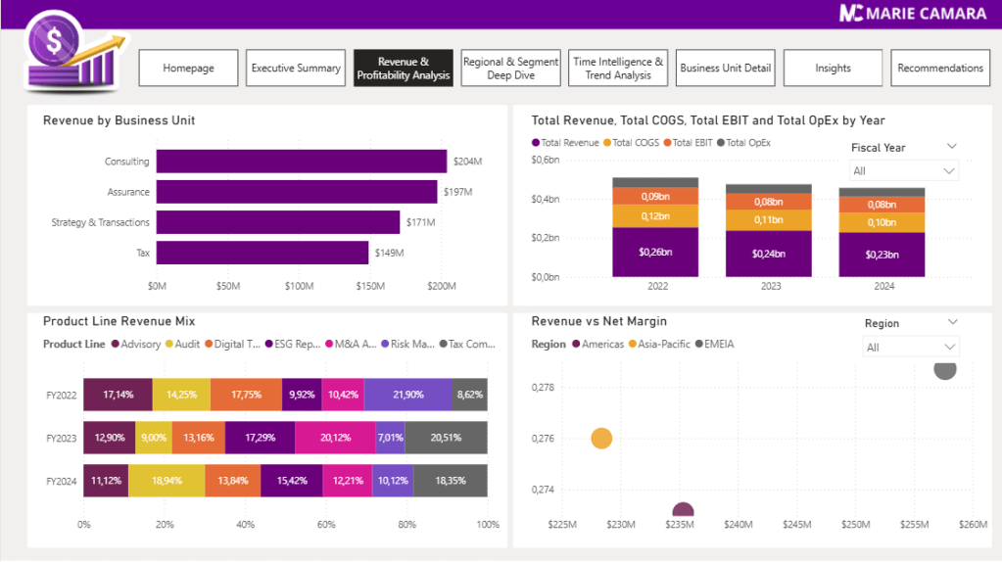Select the orange Asia-Pacific scatter bubble
1002x562 pixels.
[601, 439]
